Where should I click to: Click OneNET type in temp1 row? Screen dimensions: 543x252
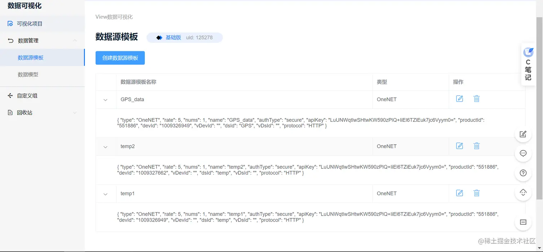point(386,193)
